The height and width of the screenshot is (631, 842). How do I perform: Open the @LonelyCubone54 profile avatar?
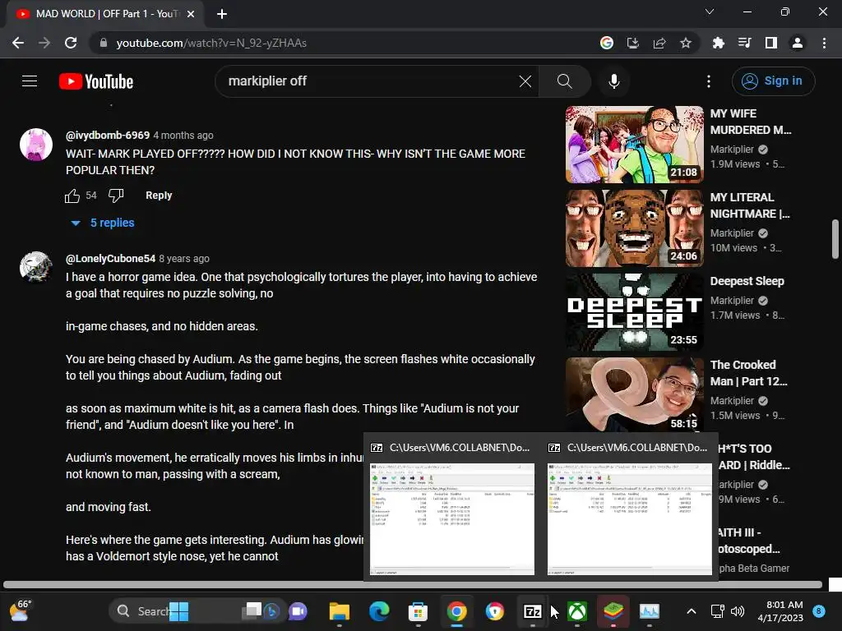pos(36,267)
